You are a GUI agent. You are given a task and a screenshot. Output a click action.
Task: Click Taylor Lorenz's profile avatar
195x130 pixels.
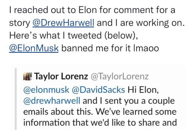(x=27, y=76)
